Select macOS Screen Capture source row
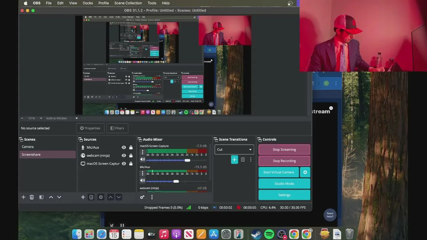 [107, 164]
